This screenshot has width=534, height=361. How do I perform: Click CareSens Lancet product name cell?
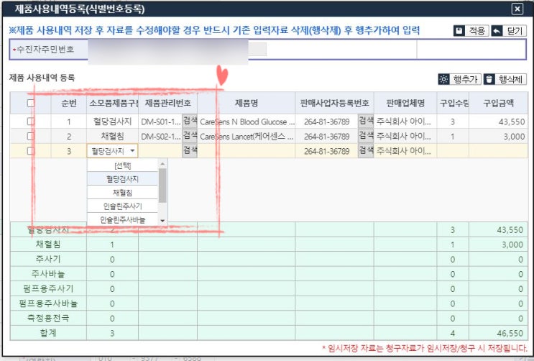(x=247, y=137)
